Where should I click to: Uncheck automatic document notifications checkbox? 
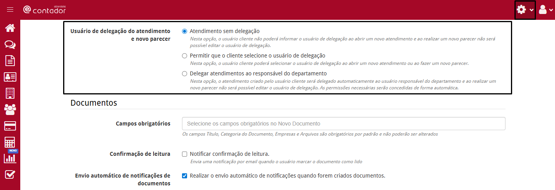click(x=185, y=176)
